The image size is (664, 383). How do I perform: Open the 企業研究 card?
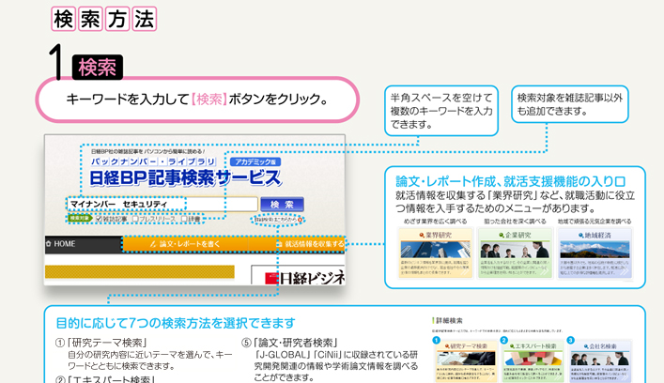(515, 253)
